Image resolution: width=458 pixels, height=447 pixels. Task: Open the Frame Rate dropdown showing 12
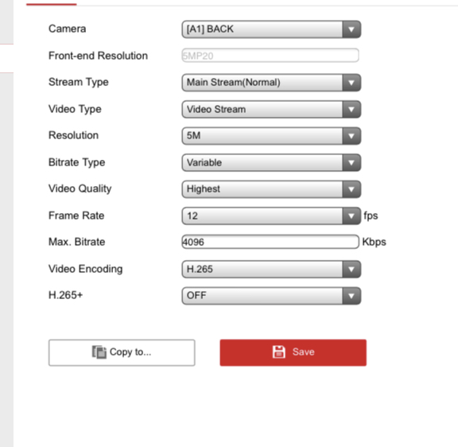point(271,216)
